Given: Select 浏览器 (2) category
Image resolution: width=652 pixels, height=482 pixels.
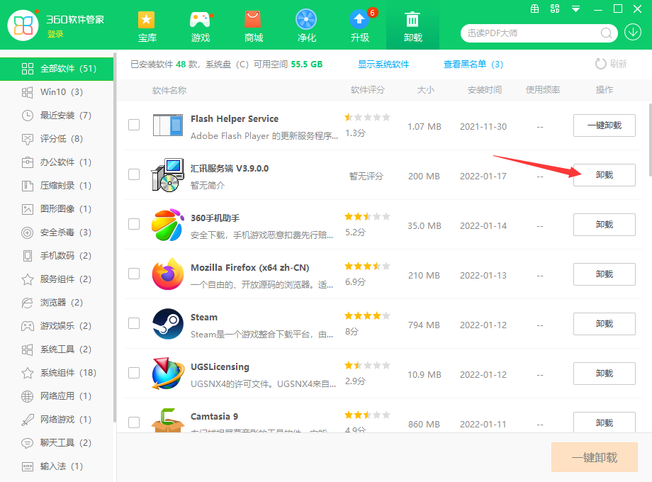Looking at the screenshot, I should [57, 303].
